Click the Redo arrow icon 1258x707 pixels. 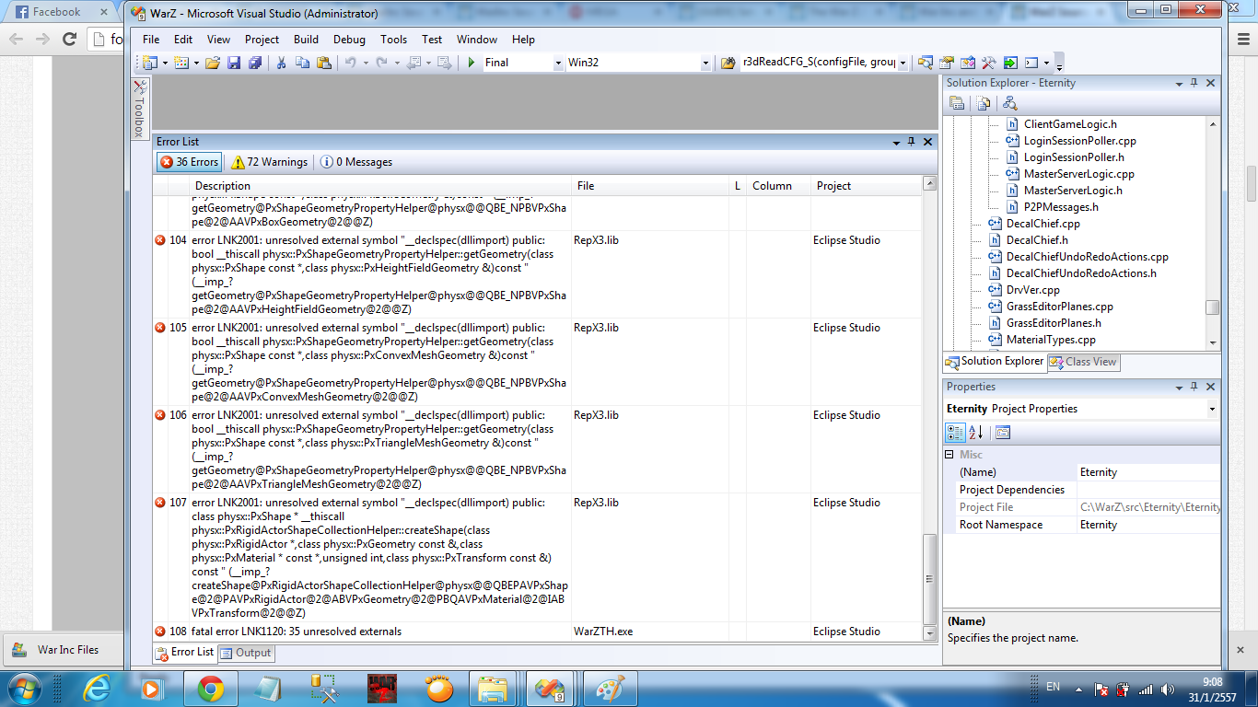tap(381, 63)
